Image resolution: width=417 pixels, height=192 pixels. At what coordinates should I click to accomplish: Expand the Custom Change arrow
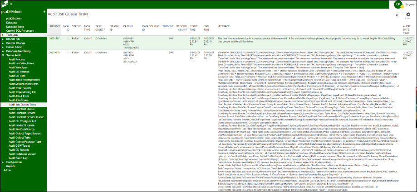pos(3,43)
